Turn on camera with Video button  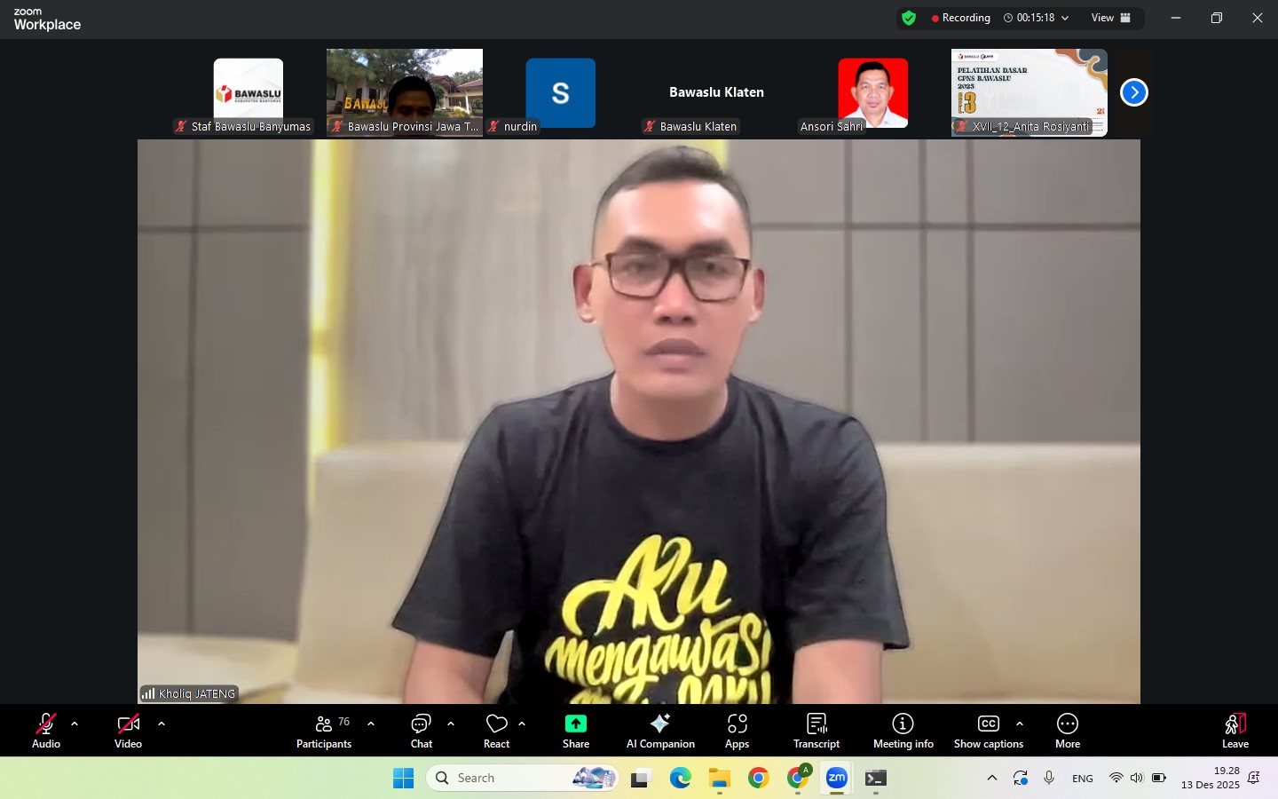(x=128, y=731)
